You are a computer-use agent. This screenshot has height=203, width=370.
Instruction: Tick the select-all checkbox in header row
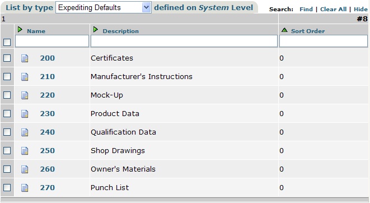(7, 42)
